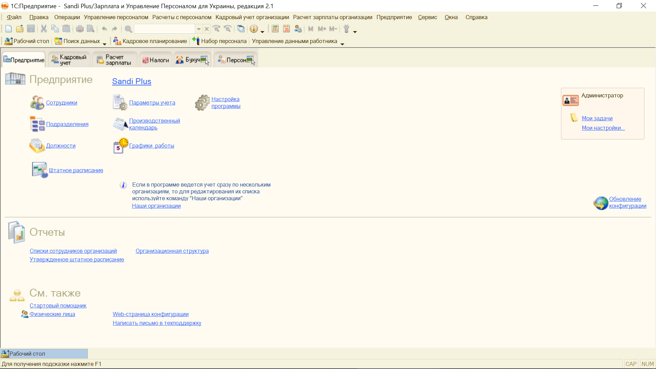Screen dimensions: 656x369
Task: Switch to the Расчет зарплаты tab
Action: [x=115, y=60]
